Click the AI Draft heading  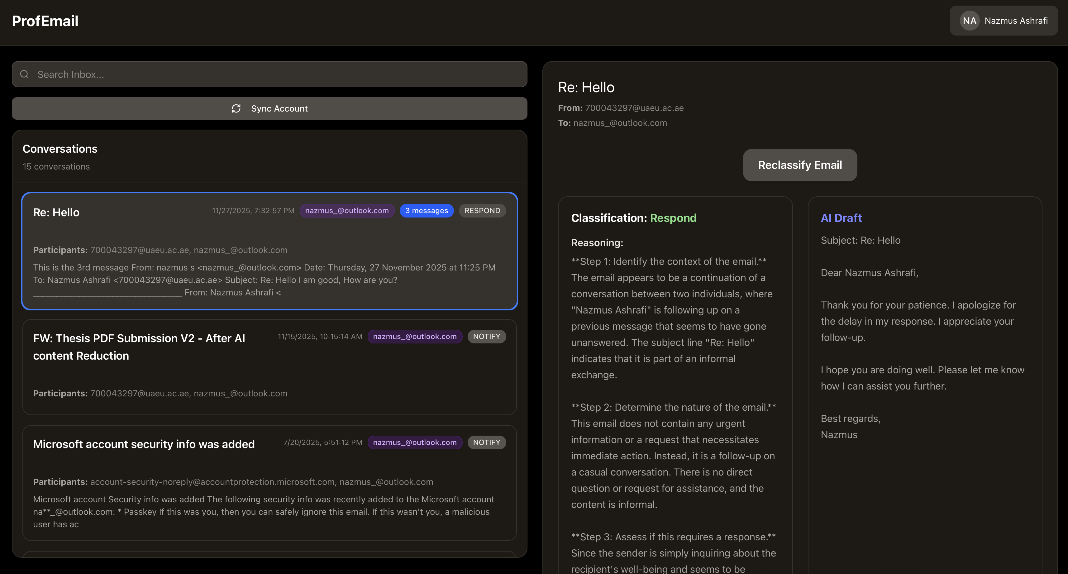click(841, 218)
